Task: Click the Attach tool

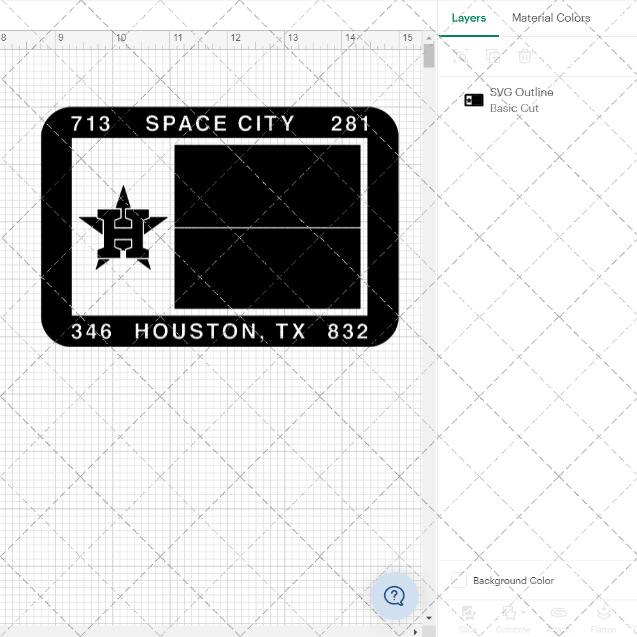Action: pos(558,619)
